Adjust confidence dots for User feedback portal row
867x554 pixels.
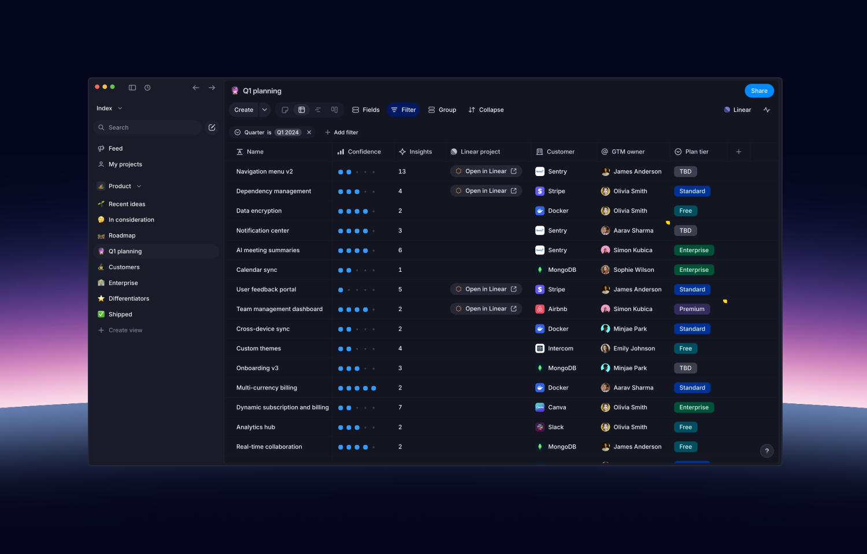[x=357, y=290]
